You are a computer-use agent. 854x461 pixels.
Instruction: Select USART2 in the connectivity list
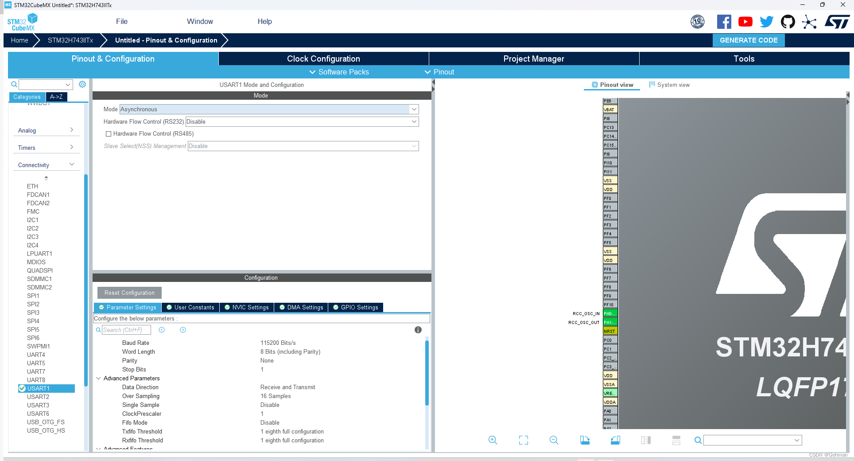[x=38, y=397]
